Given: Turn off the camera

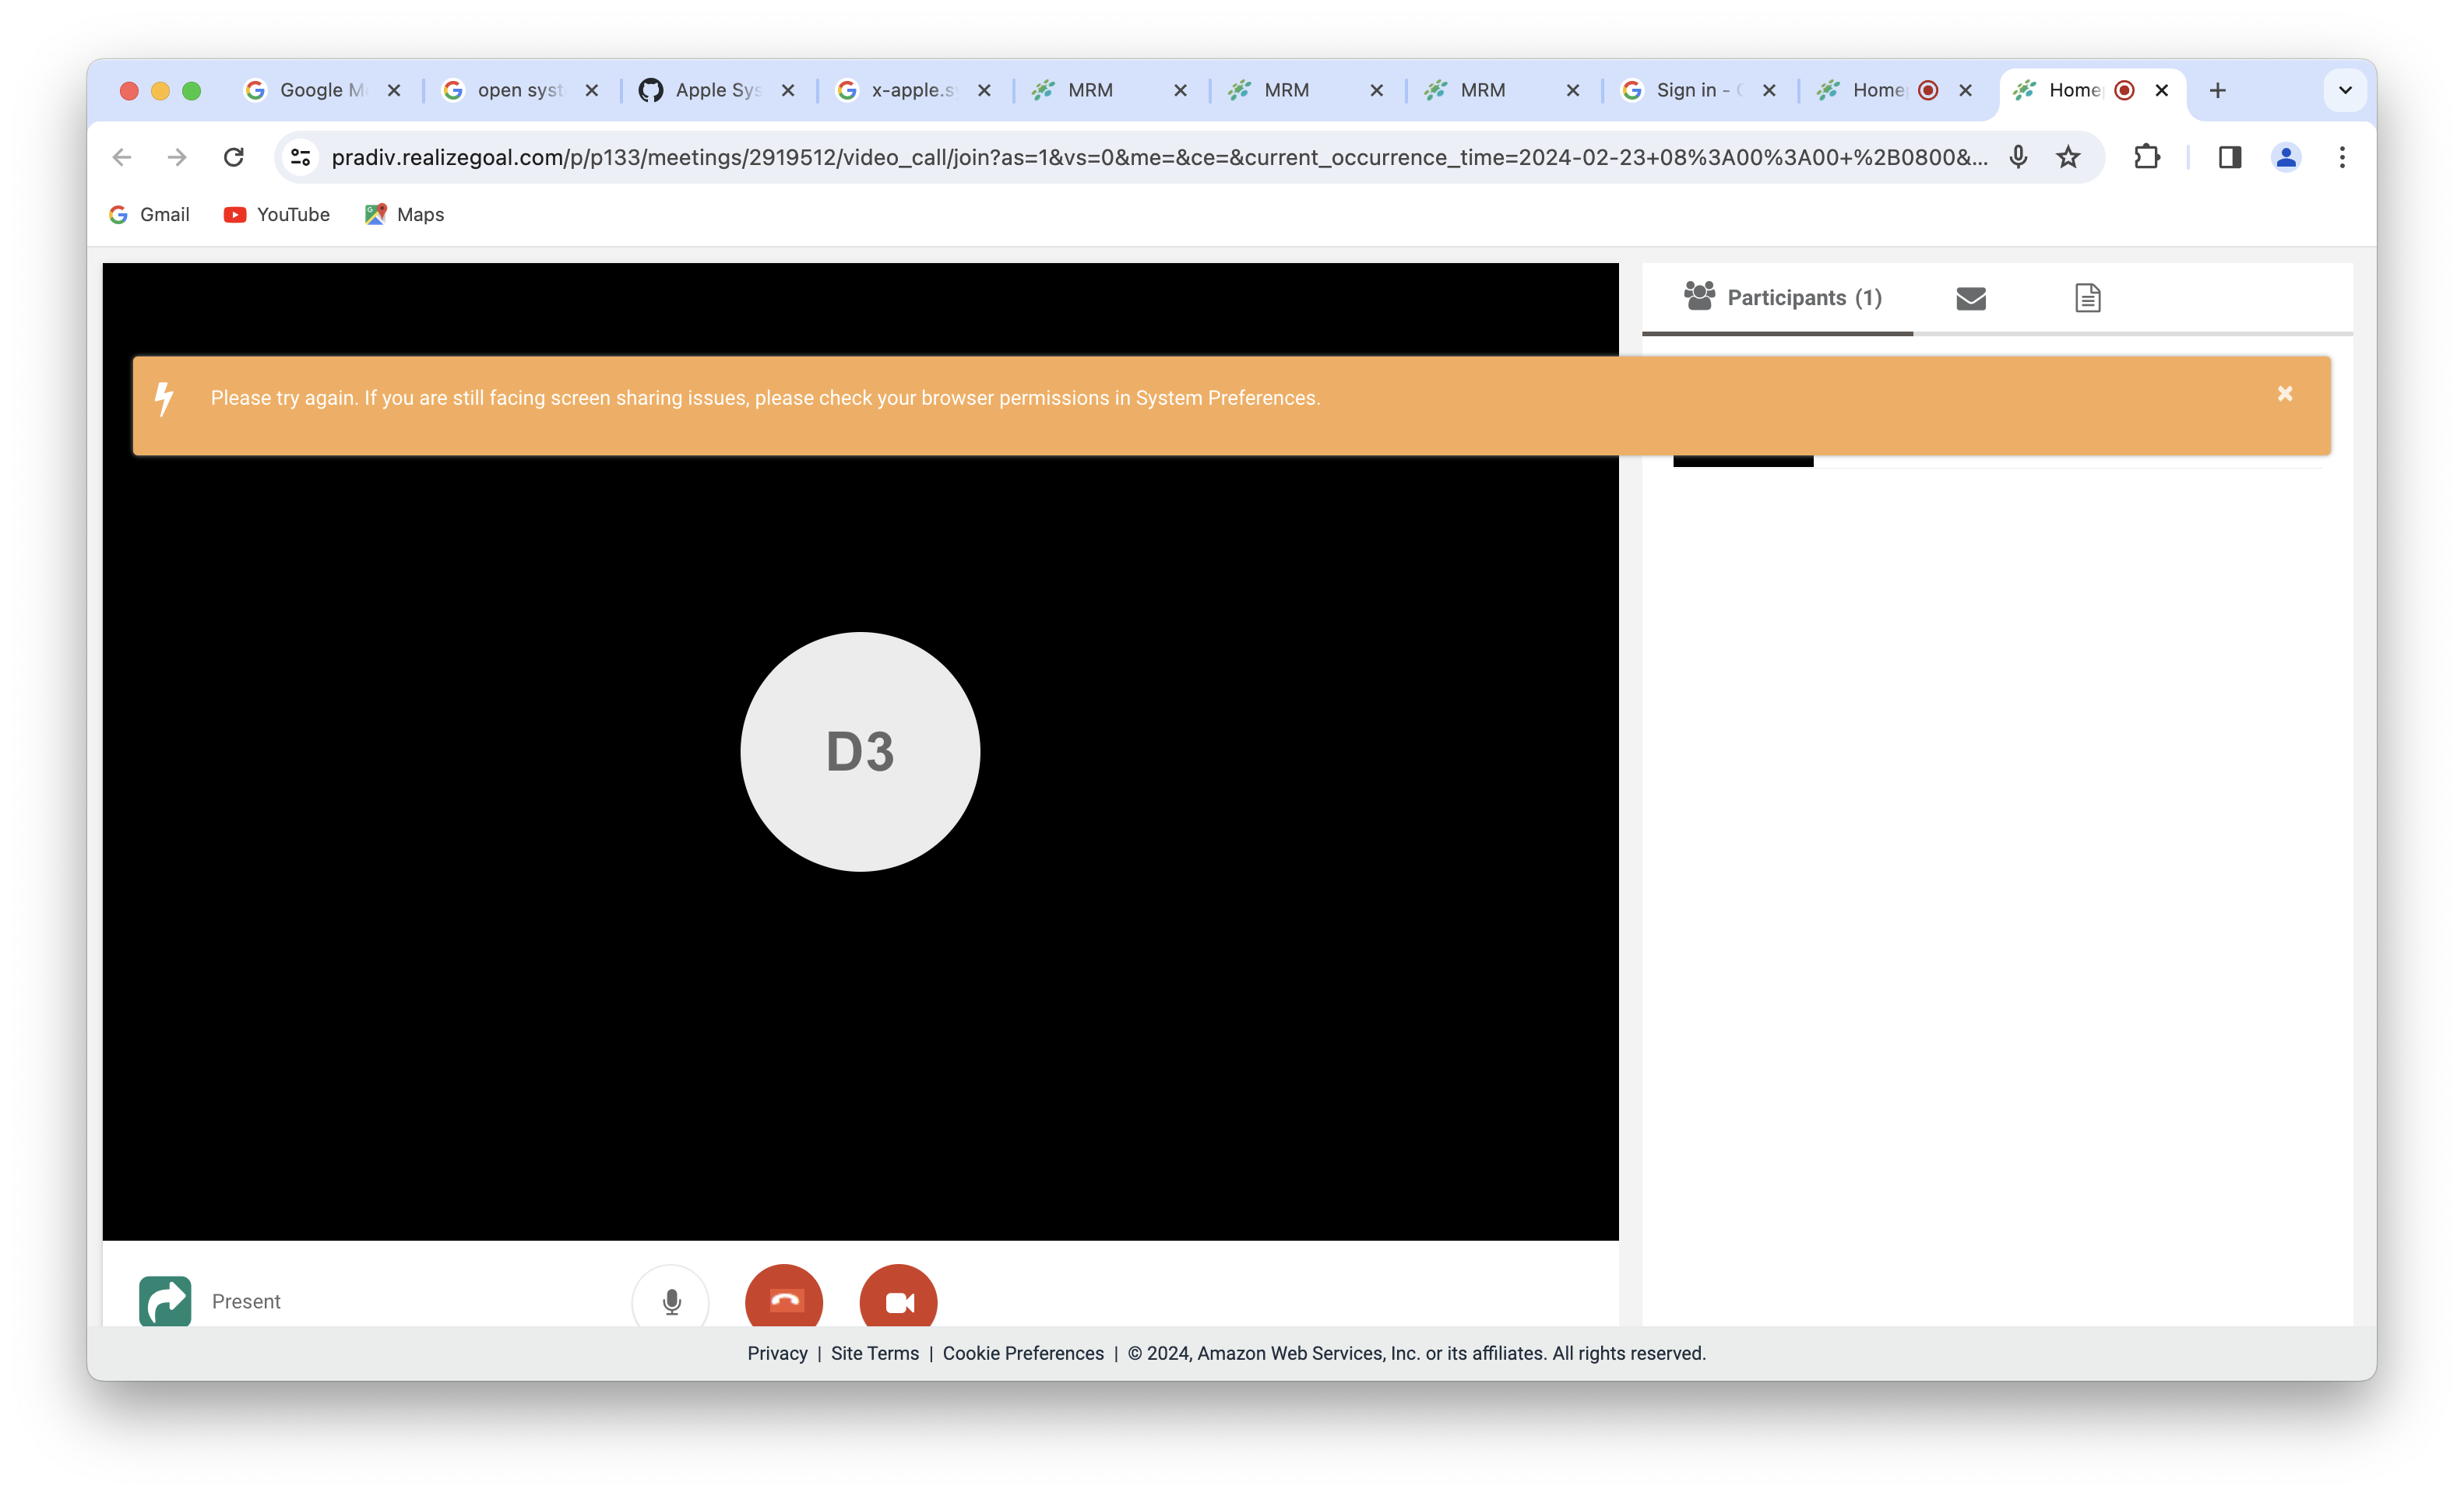Looking at the screenshot, I should (x=897, y=1300).
